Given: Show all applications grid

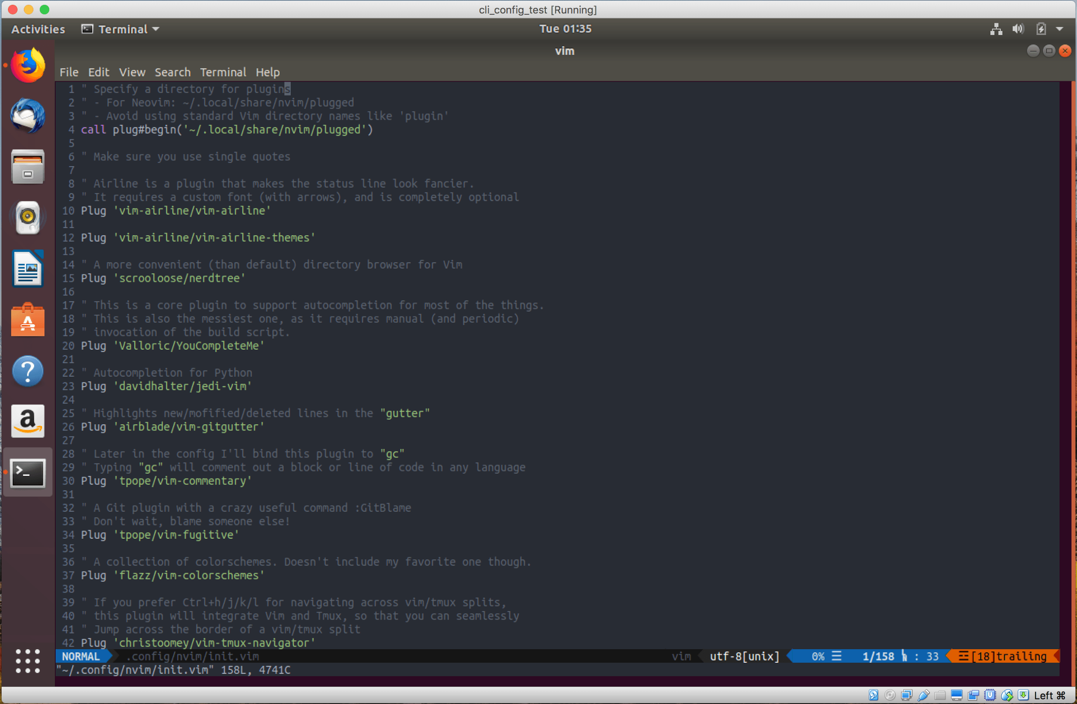Looking at the screenshot, I should [x=28, y=661].
